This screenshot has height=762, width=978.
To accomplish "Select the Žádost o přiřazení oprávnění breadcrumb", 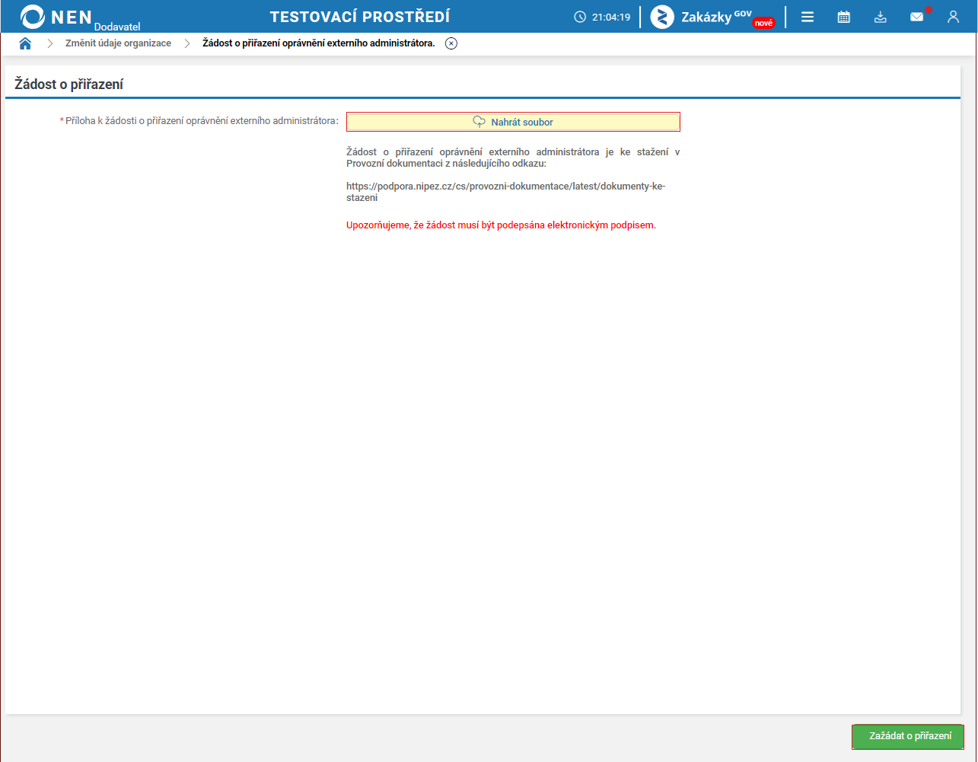I will pos(319,43).
